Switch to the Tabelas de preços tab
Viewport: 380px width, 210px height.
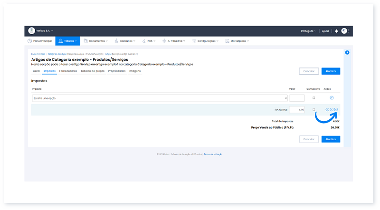[93, 71]
